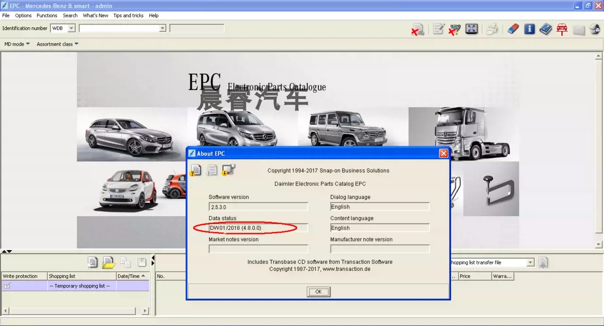Image resolution: width=604 pixels, height=326 pixels.
Task: Click the Write protection column header
Action: 24,276
